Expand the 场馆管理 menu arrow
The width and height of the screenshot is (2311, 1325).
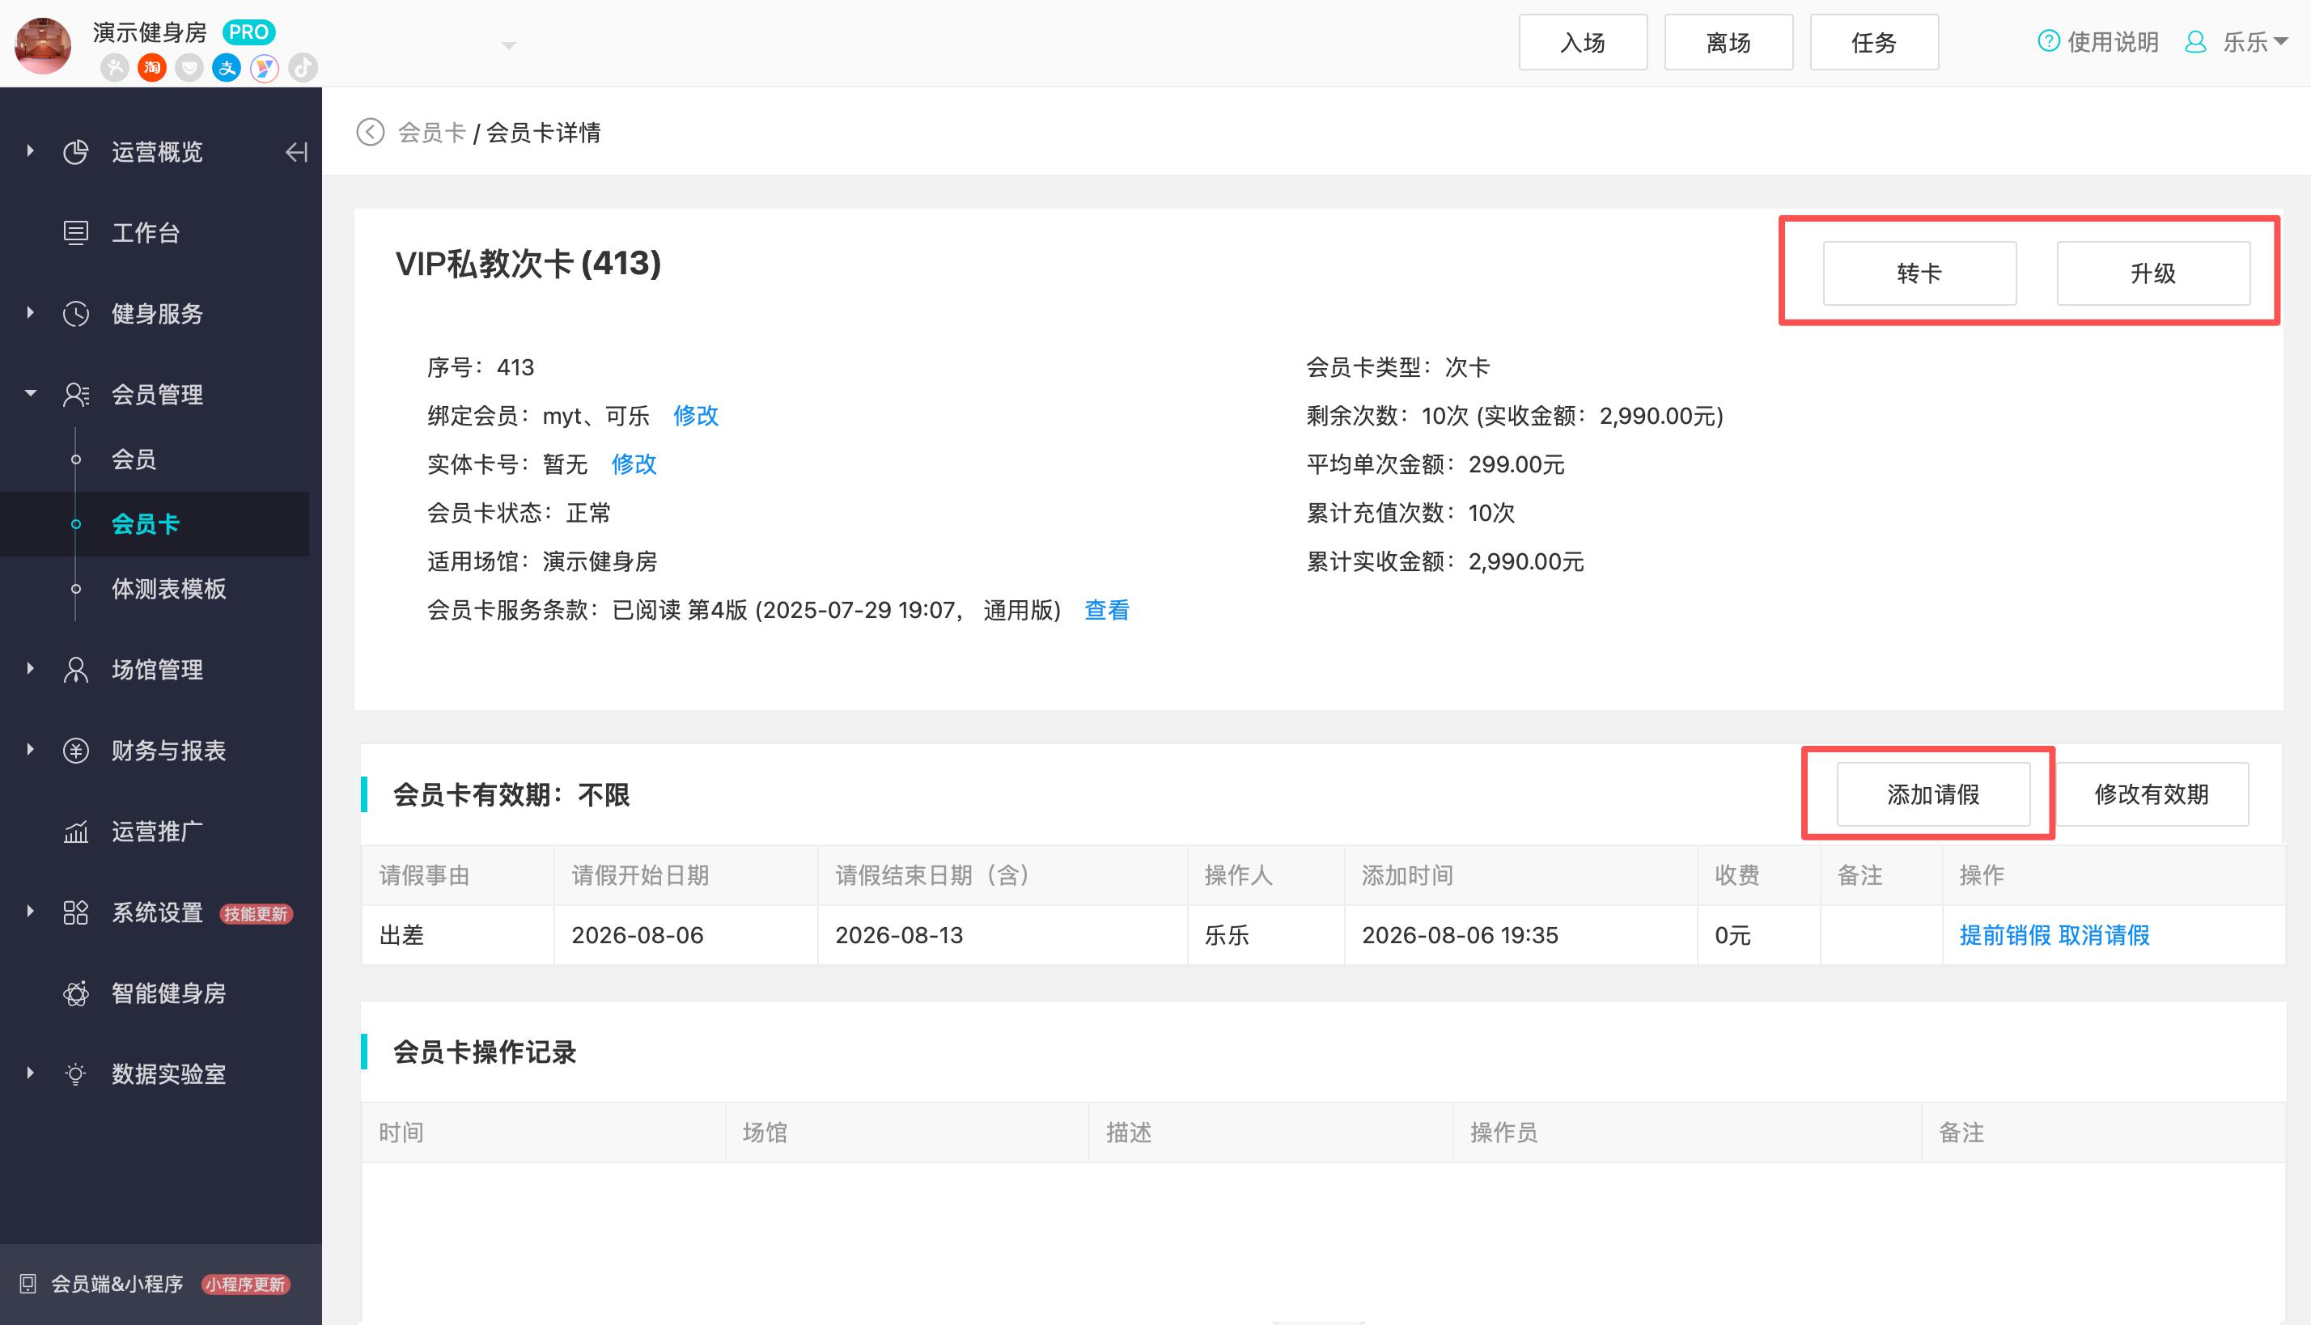[30, 669]
